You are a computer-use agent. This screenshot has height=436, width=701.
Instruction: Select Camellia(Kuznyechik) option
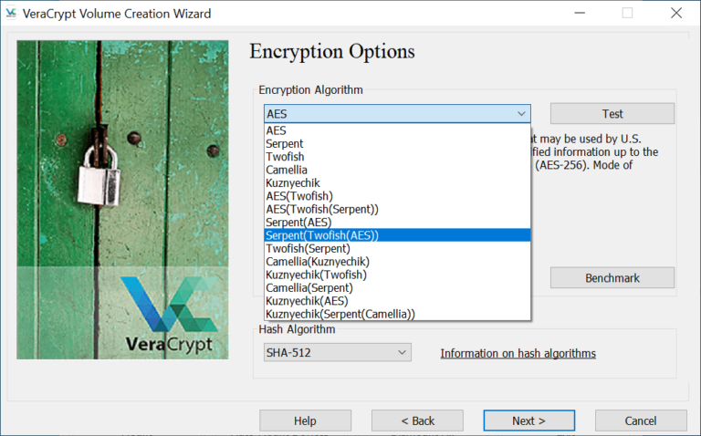point(397,262)
